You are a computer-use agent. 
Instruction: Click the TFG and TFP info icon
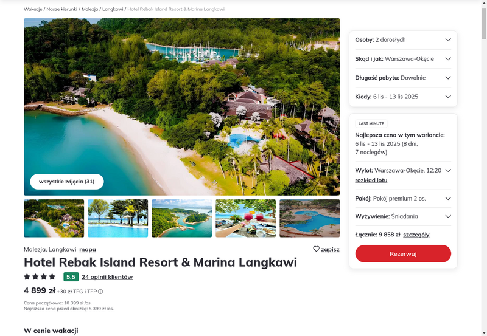tap(100, 292)
